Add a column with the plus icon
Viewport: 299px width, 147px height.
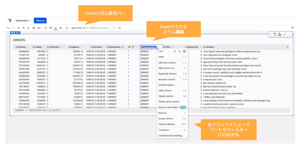[x=287, y=47]
